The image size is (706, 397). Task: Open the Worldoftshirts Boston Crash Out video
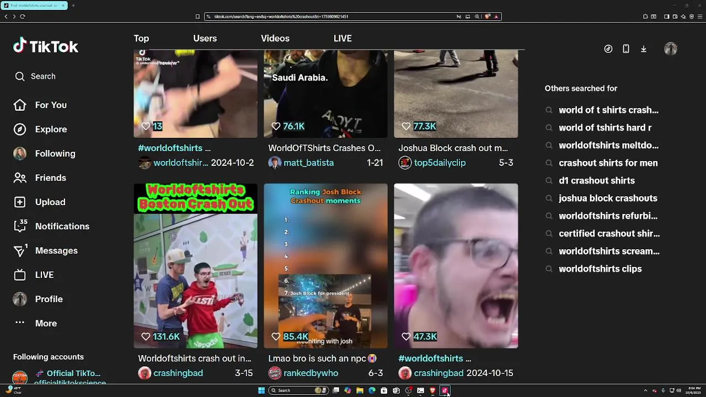click(x=195, y=266)
